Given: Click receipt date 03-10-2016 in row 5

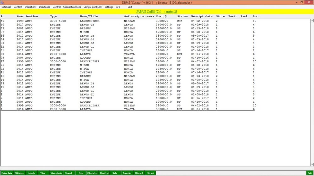Looking at the screenshot, I should pos(200,102).
